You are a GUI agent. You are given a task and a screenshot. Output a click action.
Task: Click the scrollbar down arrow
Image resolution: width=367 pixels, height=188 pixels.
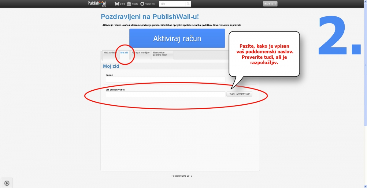[365, 186]
